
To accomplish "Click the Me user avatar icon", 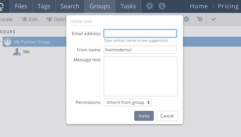I will (17, 52).
